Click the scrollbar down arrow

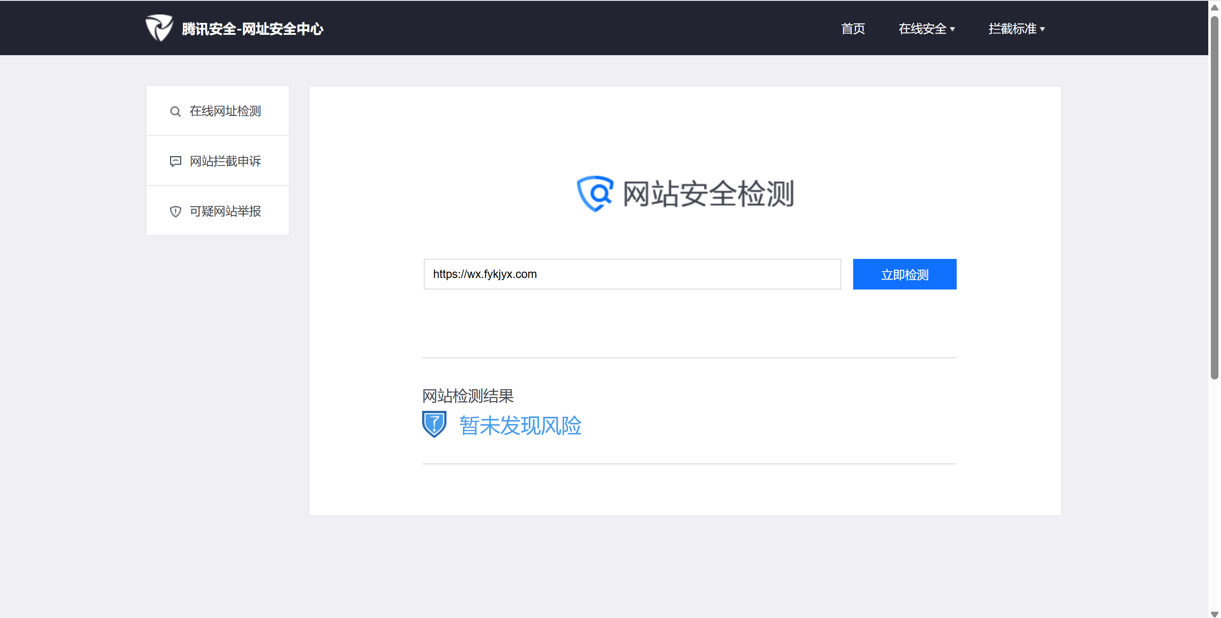click(1214, 613)
